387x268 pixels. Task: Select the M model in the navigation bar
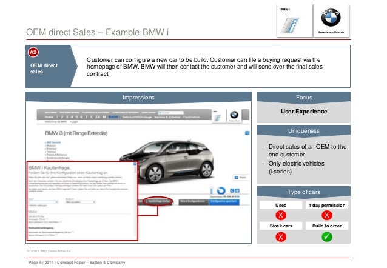pos(104,117)
